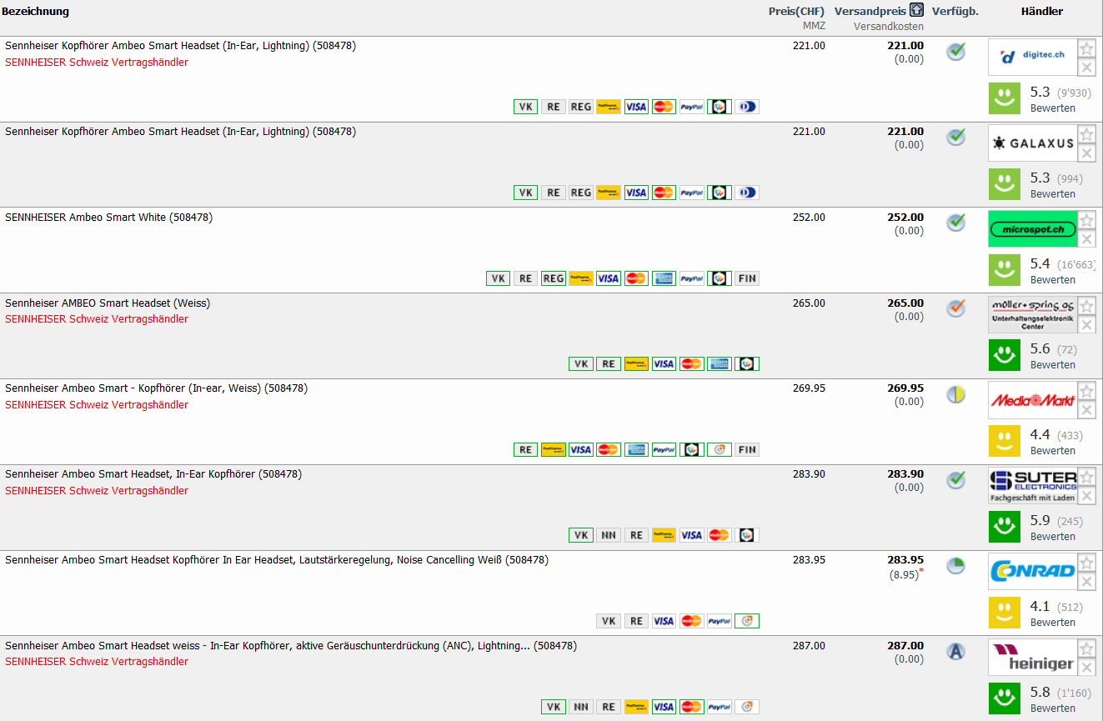
Task: Click the half-yellow availability icon for MediaMarkt
Action: pos(955,394)
